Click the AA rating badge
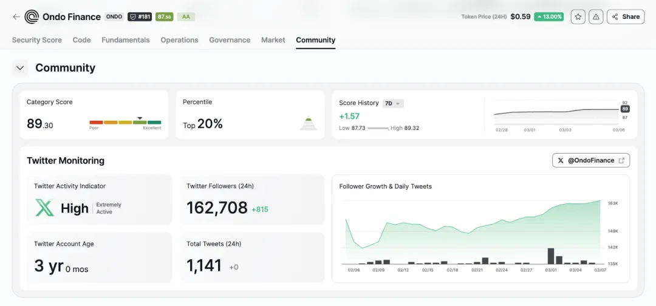This screenshot has width=656, height=306. pos(186,17)
